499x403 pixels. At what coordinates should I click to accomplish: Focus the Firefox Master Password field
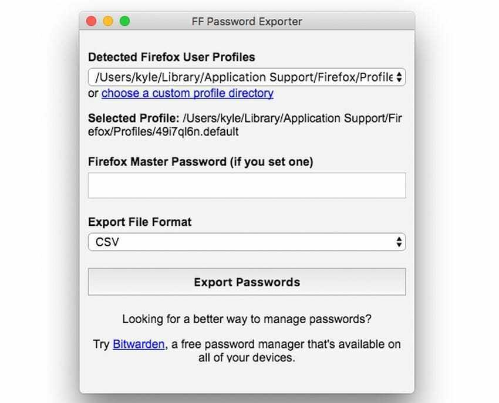pos(247,185)
